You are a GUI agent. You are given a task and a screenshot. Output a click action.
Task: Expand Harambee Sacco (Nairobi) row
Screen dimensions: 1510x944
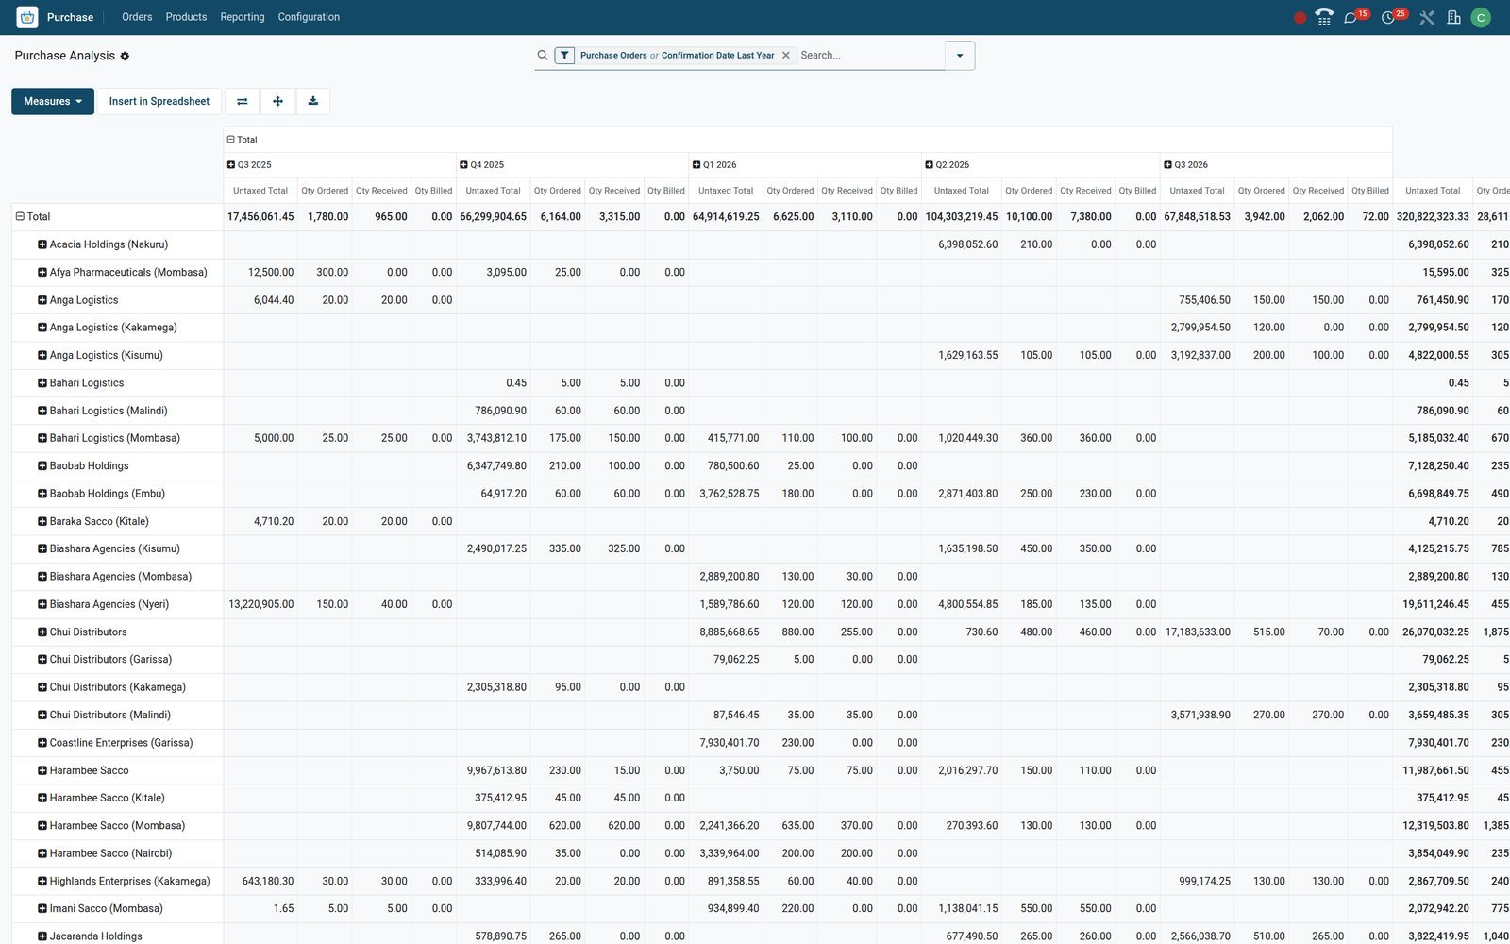105,853
